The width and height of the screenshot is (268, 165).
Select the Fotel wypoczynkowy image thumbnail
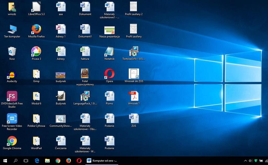pos(85,74)
